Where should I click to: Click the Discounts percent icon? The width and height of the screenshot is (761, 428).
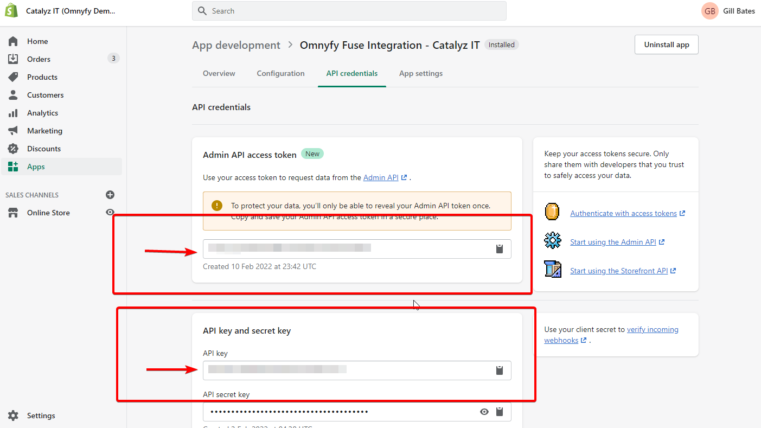point(13,149)
